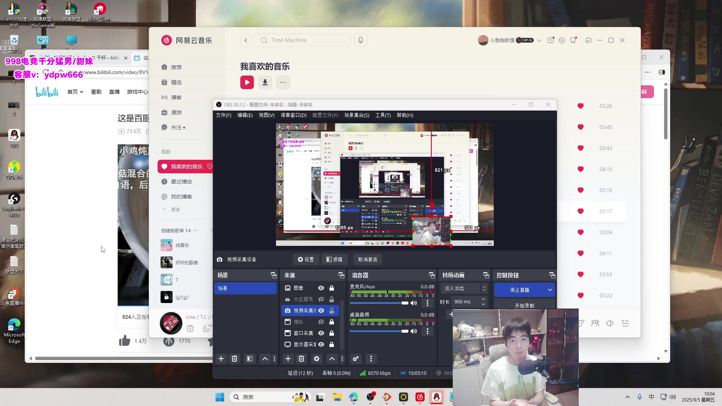Open listen-together friends icon in NetEase player
This screenshot has width=722, height=406.
595,323
